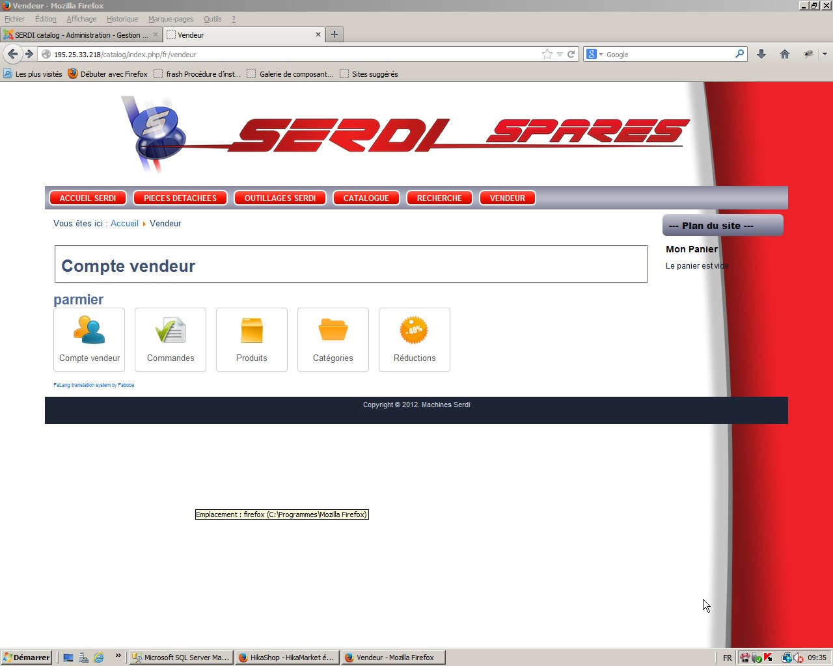Follow the Accueil breadcrumb link
This screenshot has width=833, height=666.
(124, 223)
